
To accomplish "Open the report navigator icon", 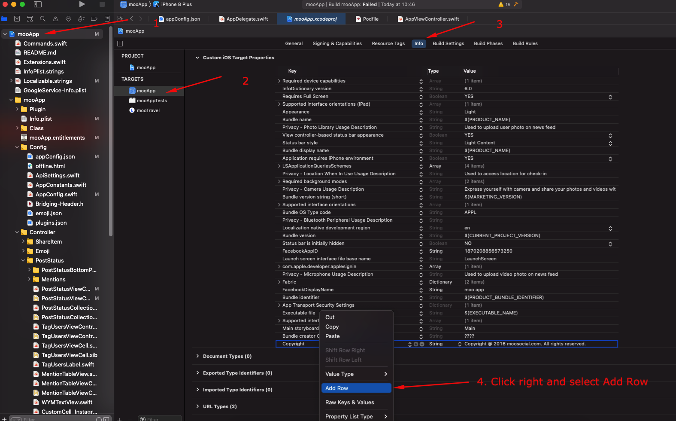I will pos(107,19).
